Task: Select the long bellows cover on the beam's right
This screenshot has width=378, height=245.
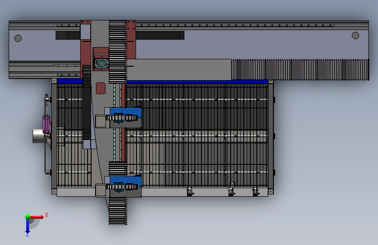Action: coord(300,70)
